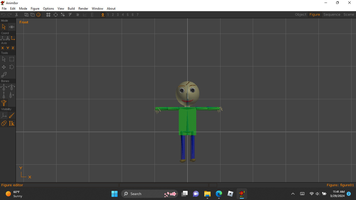The width and height of the screenshot is (356, 200).
Task: Activate the Rotate tool under Tools
Action: point(11,67)
